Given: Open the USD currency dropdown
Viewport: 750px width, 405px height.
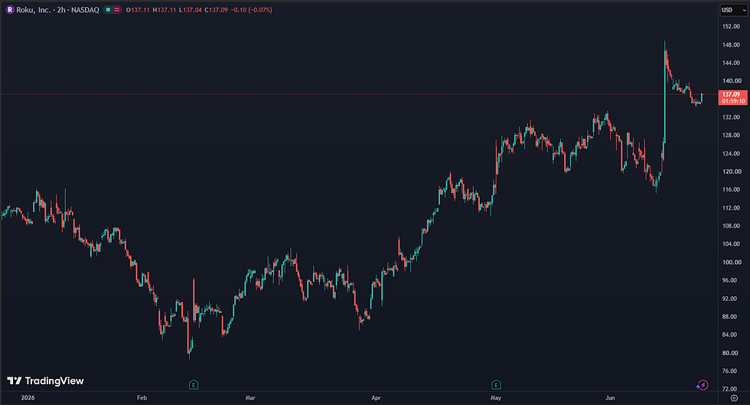Looking at the screenshot, I should (x=734, y=10).
